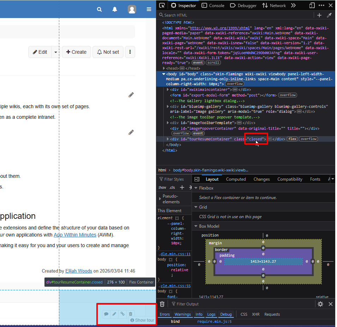Toggle the Errors console filter
The image size is (337, 327).
pos(165,314)
